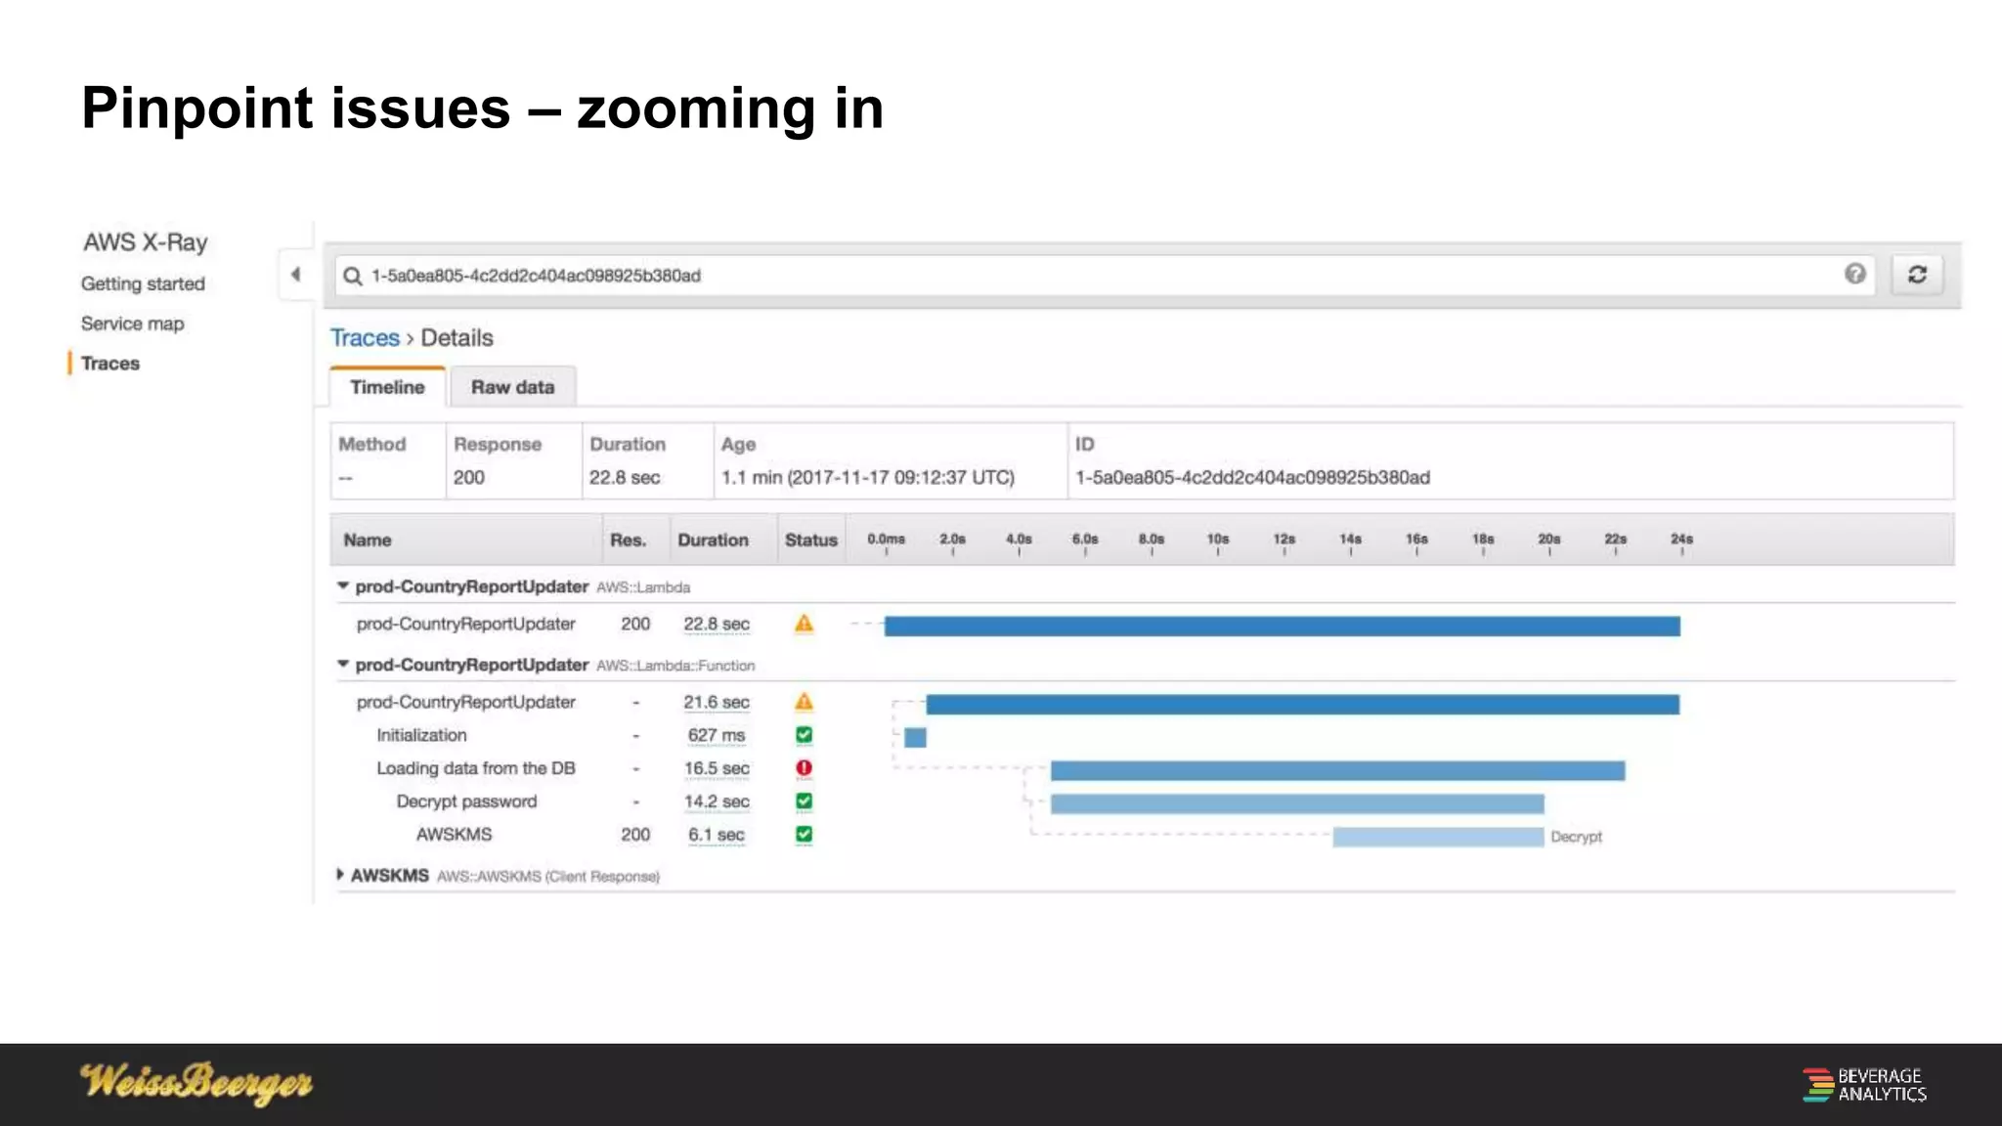Click green check status for Decrypt password
Viewport: 2002px width, 1126px height.
(x=804, y=801)
